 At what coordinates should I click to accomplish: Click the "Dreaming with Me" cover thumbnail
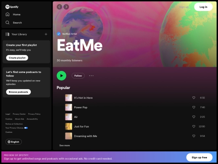coord(69,136)
